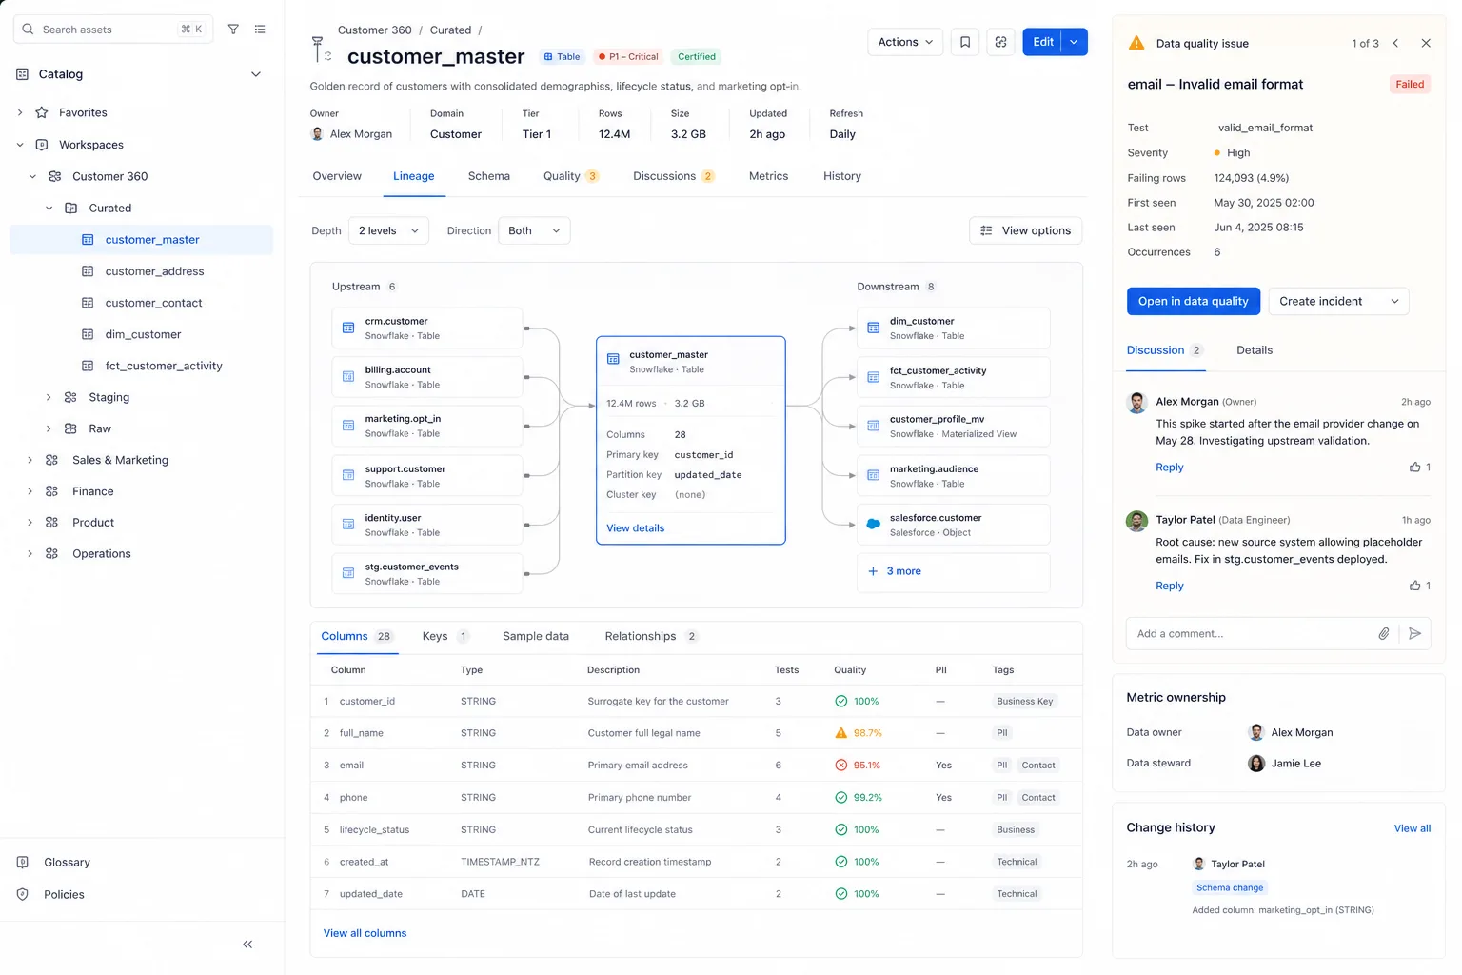Click the Policies shield icon

[x=23, y=894]
